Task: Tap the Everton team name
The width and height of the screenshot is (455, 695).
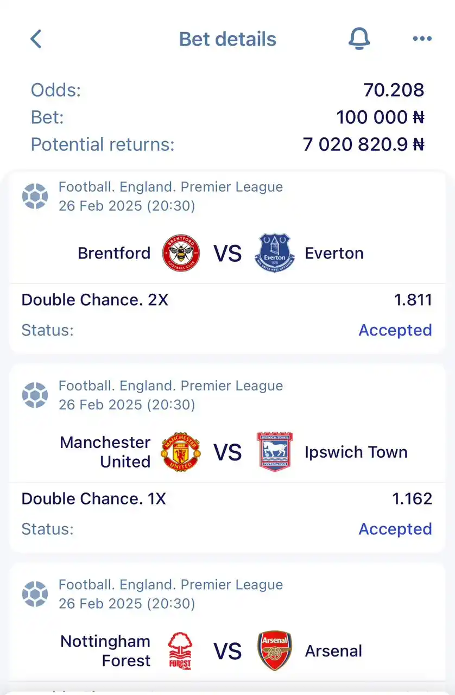Action: (x=334, y=253)
